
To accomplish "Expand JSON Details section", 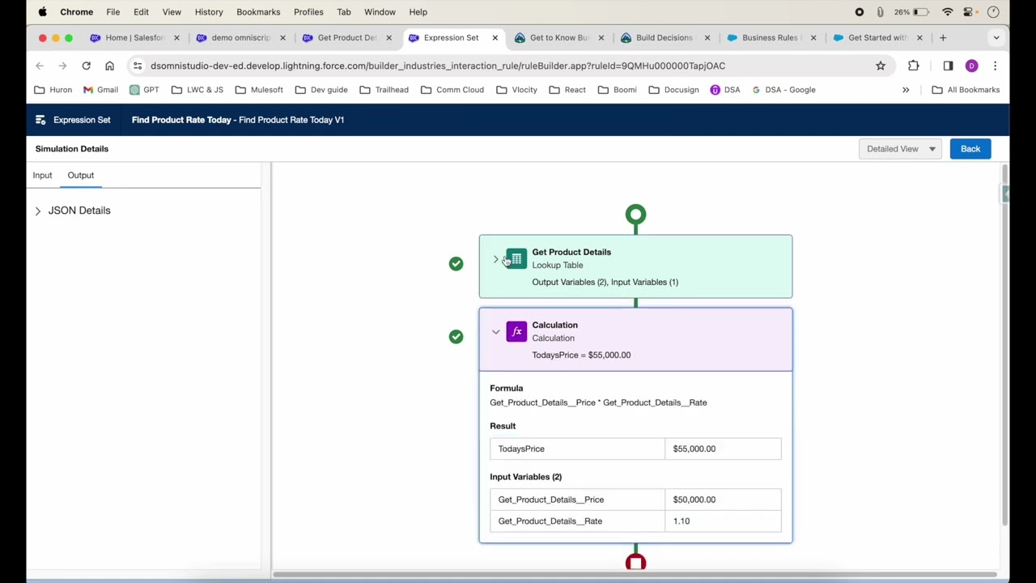I will [x=37, y=211].
